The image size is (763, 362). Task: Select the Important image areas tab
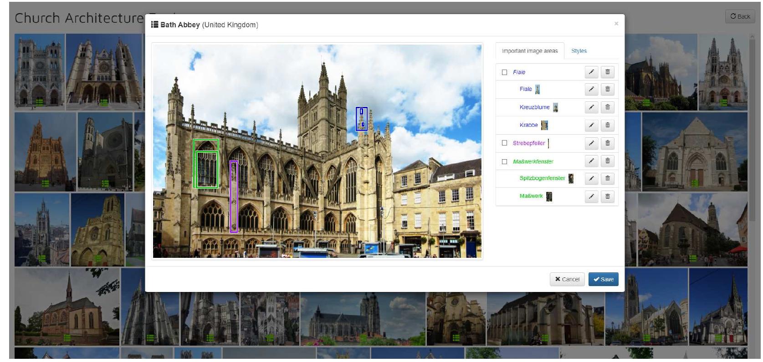click(x=530, y=51)
